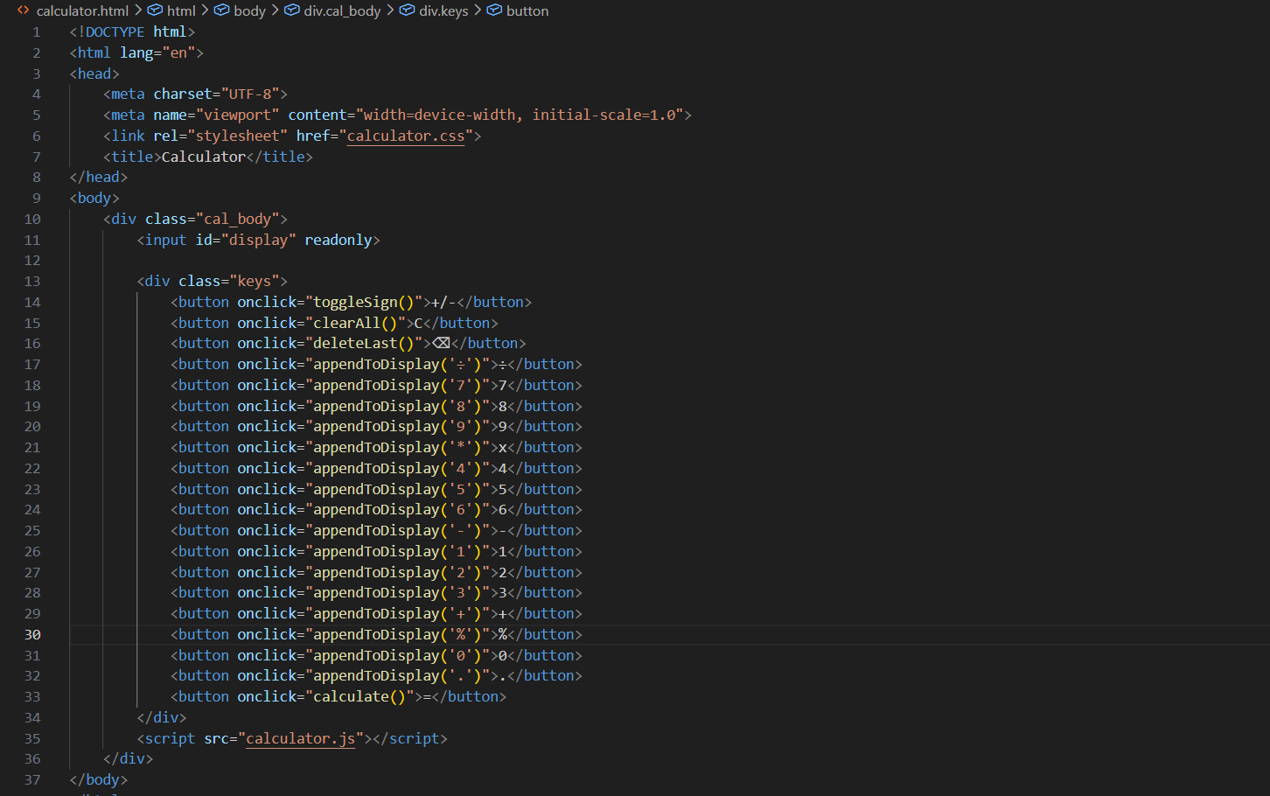Open the button breadcrumb dropdown
This screenshot has height=796, width=1270.
(x=527, y=10)
